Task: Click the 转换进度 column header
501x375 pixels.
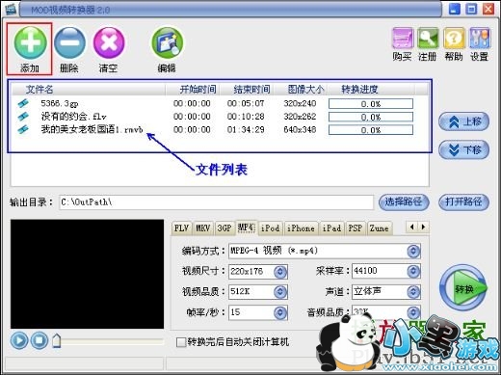Action: click(371, 90)
